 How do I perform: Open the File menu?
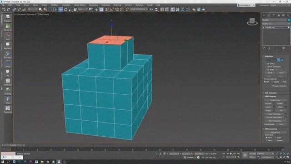(3, 5)
